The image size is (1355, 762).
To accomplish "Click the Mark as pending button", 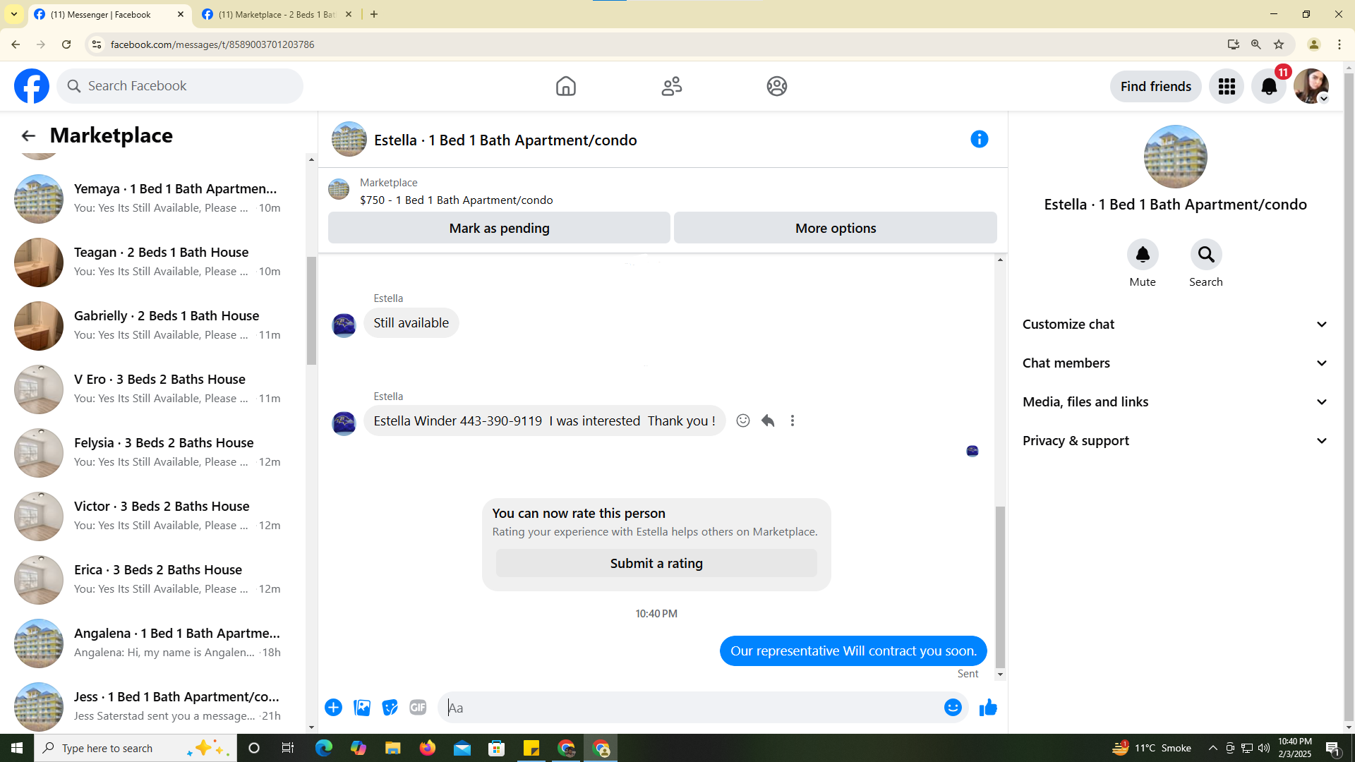I will tap(499, 228).
